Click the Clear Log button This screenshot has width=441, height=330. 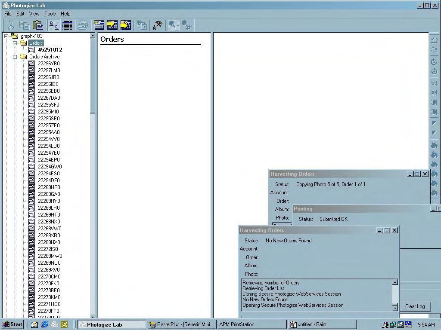coord(415,306)
